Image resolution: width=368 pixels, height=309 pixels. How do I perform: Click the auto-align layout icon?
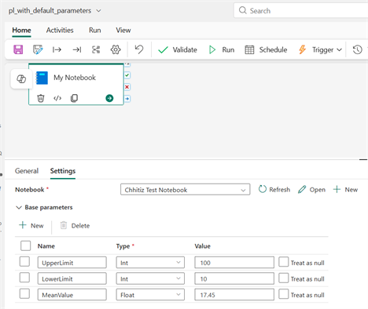(96, 49)
